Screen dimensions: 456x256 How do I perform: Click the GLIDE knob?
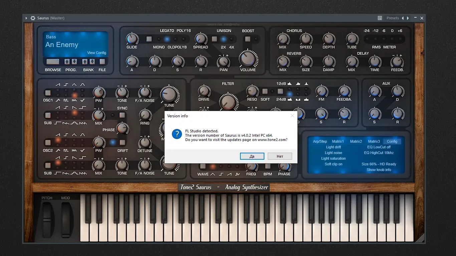(132, 39)
